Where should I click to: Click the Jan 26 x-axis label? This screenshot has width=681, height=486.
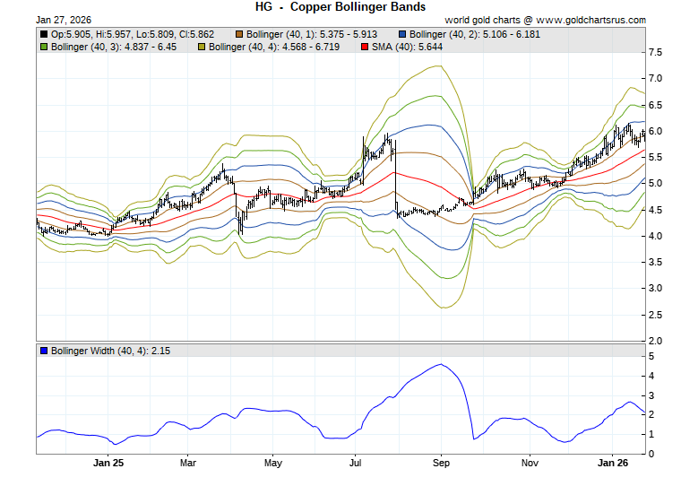coord(613,464)
